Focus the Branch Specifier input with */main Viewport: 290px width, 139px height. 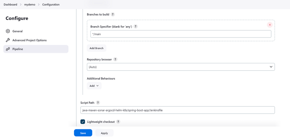(181, 34)
